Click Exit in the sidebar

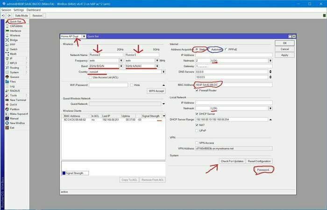[12, 128]
